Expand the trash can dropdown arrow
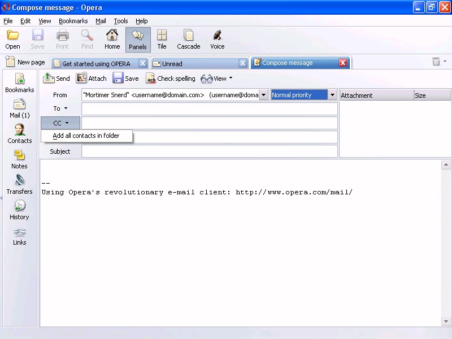The width and height of the screenshot is (452, 339). pyautogui.click(x=445, y=61)
